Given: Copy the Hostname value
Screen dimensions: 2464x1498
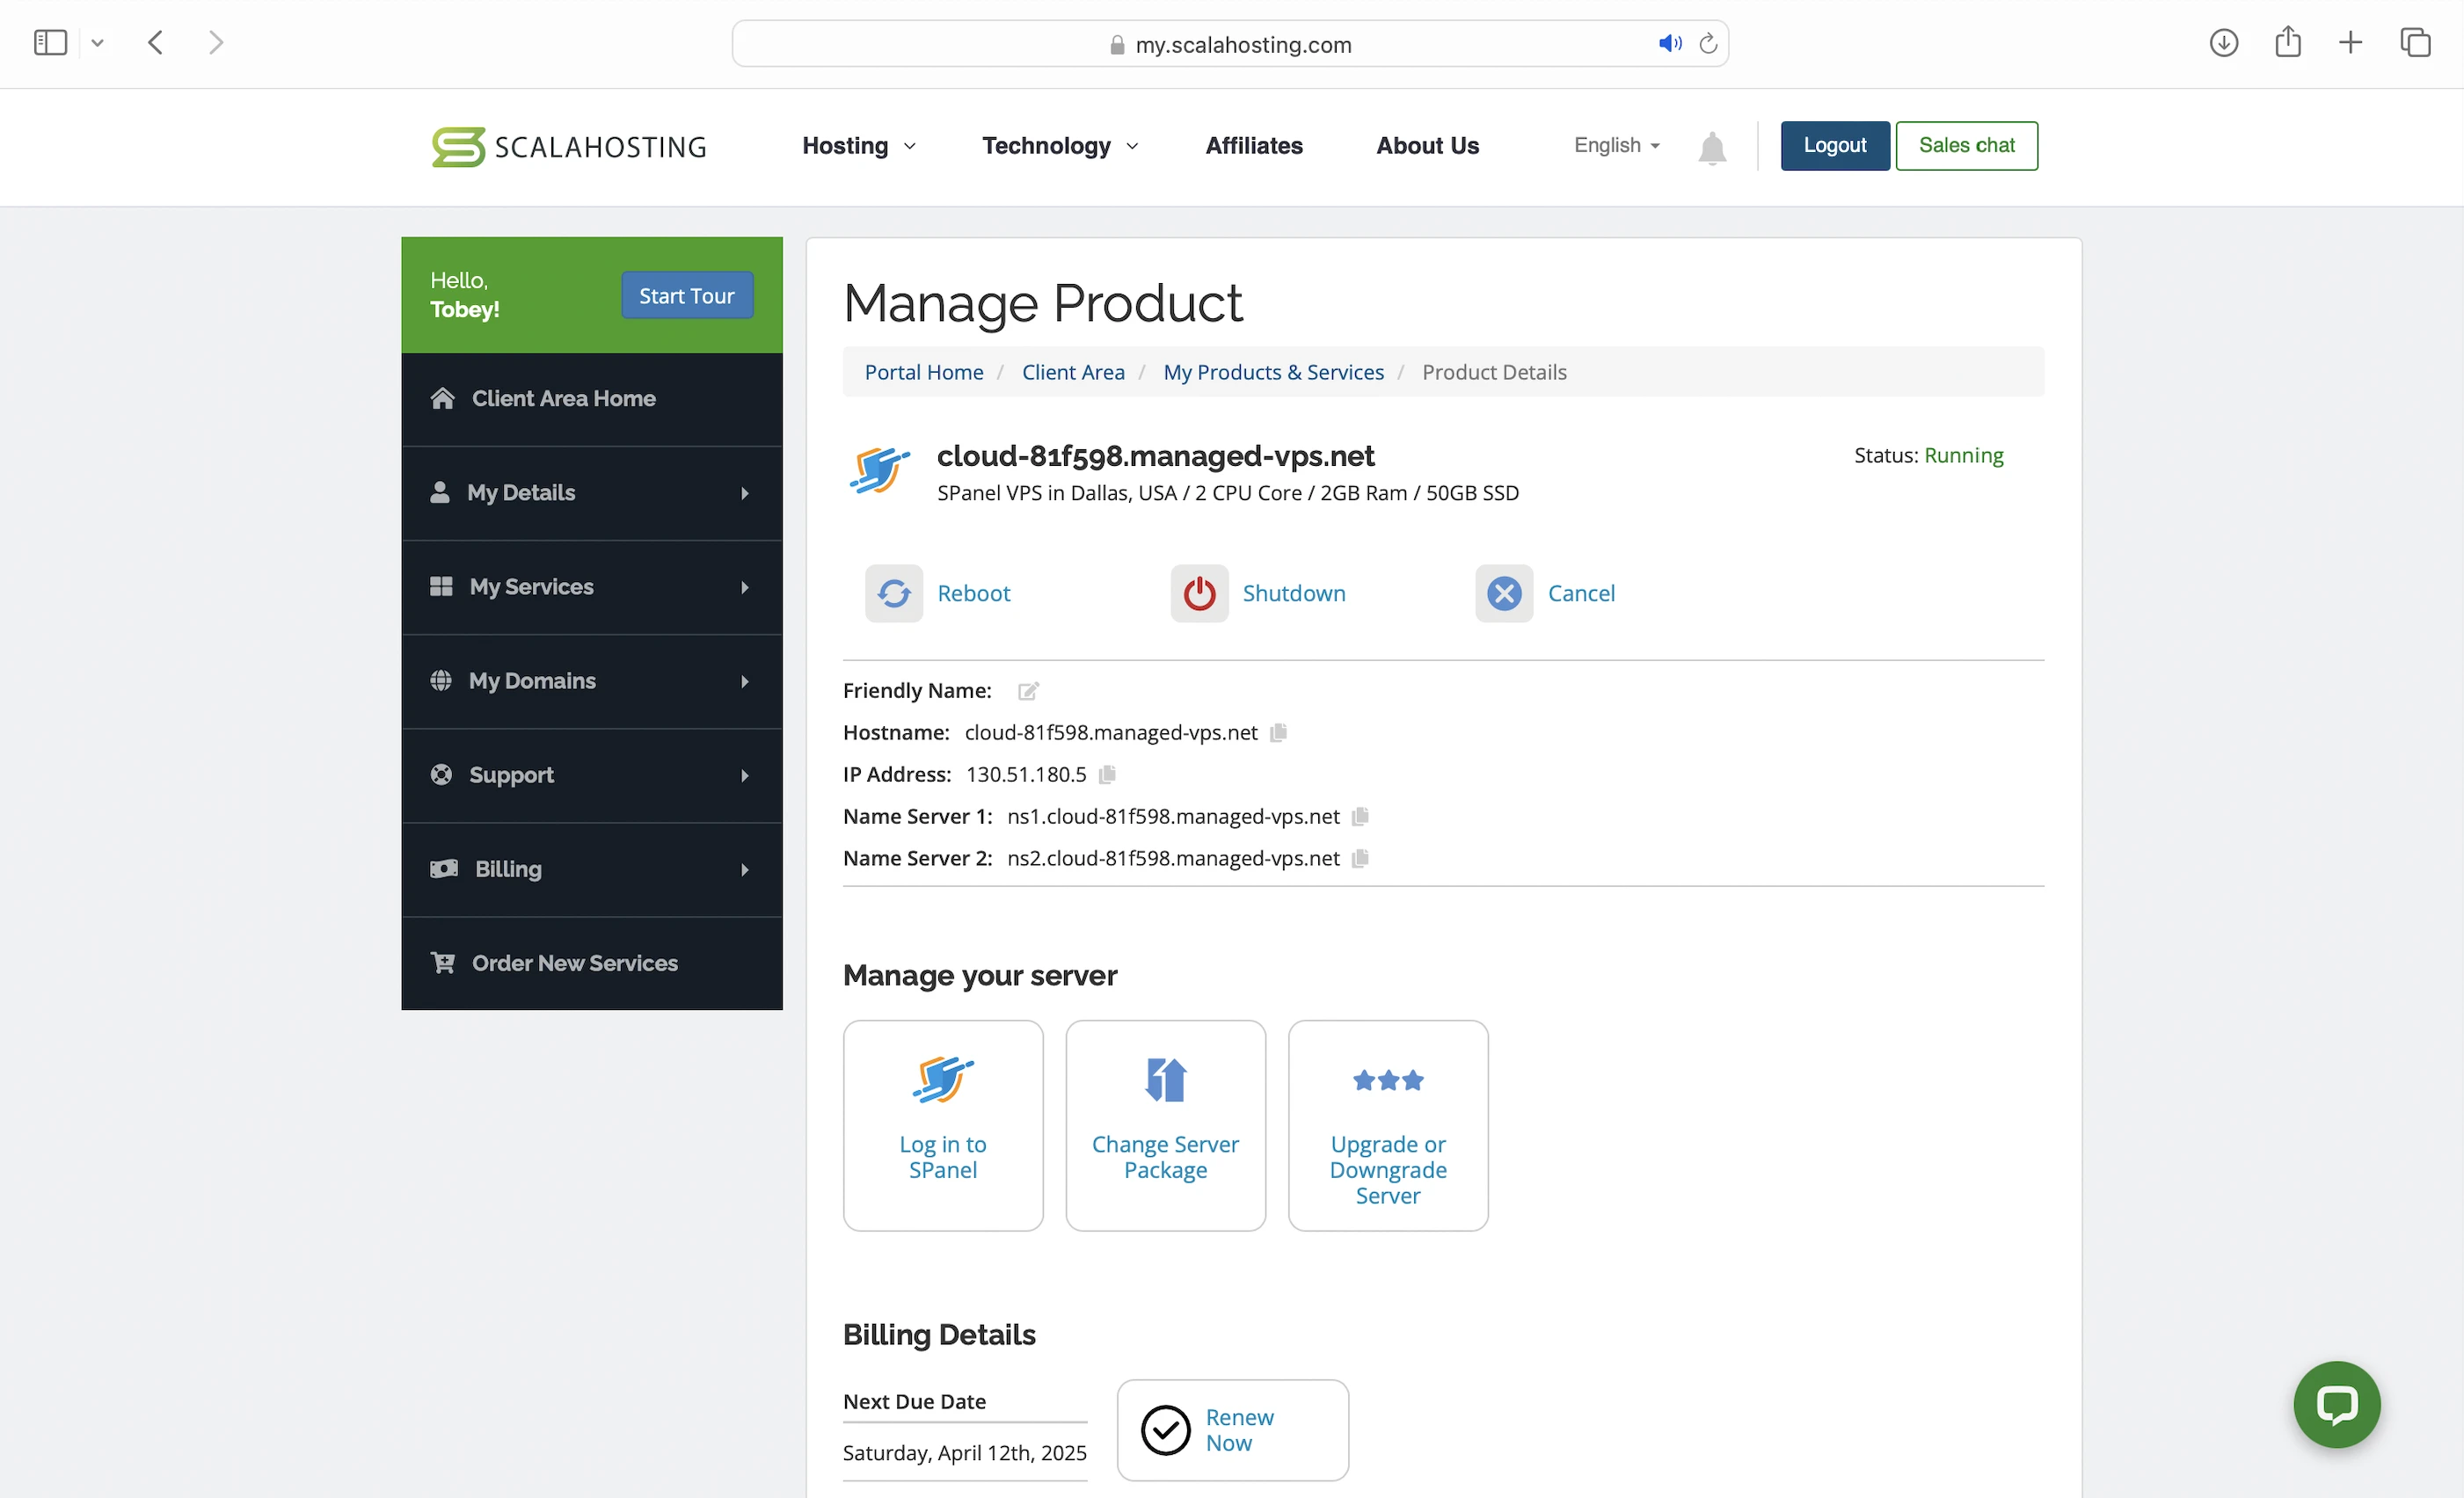Looking at the screenshot, I should pyautogui.click(x=1277, y=732).
